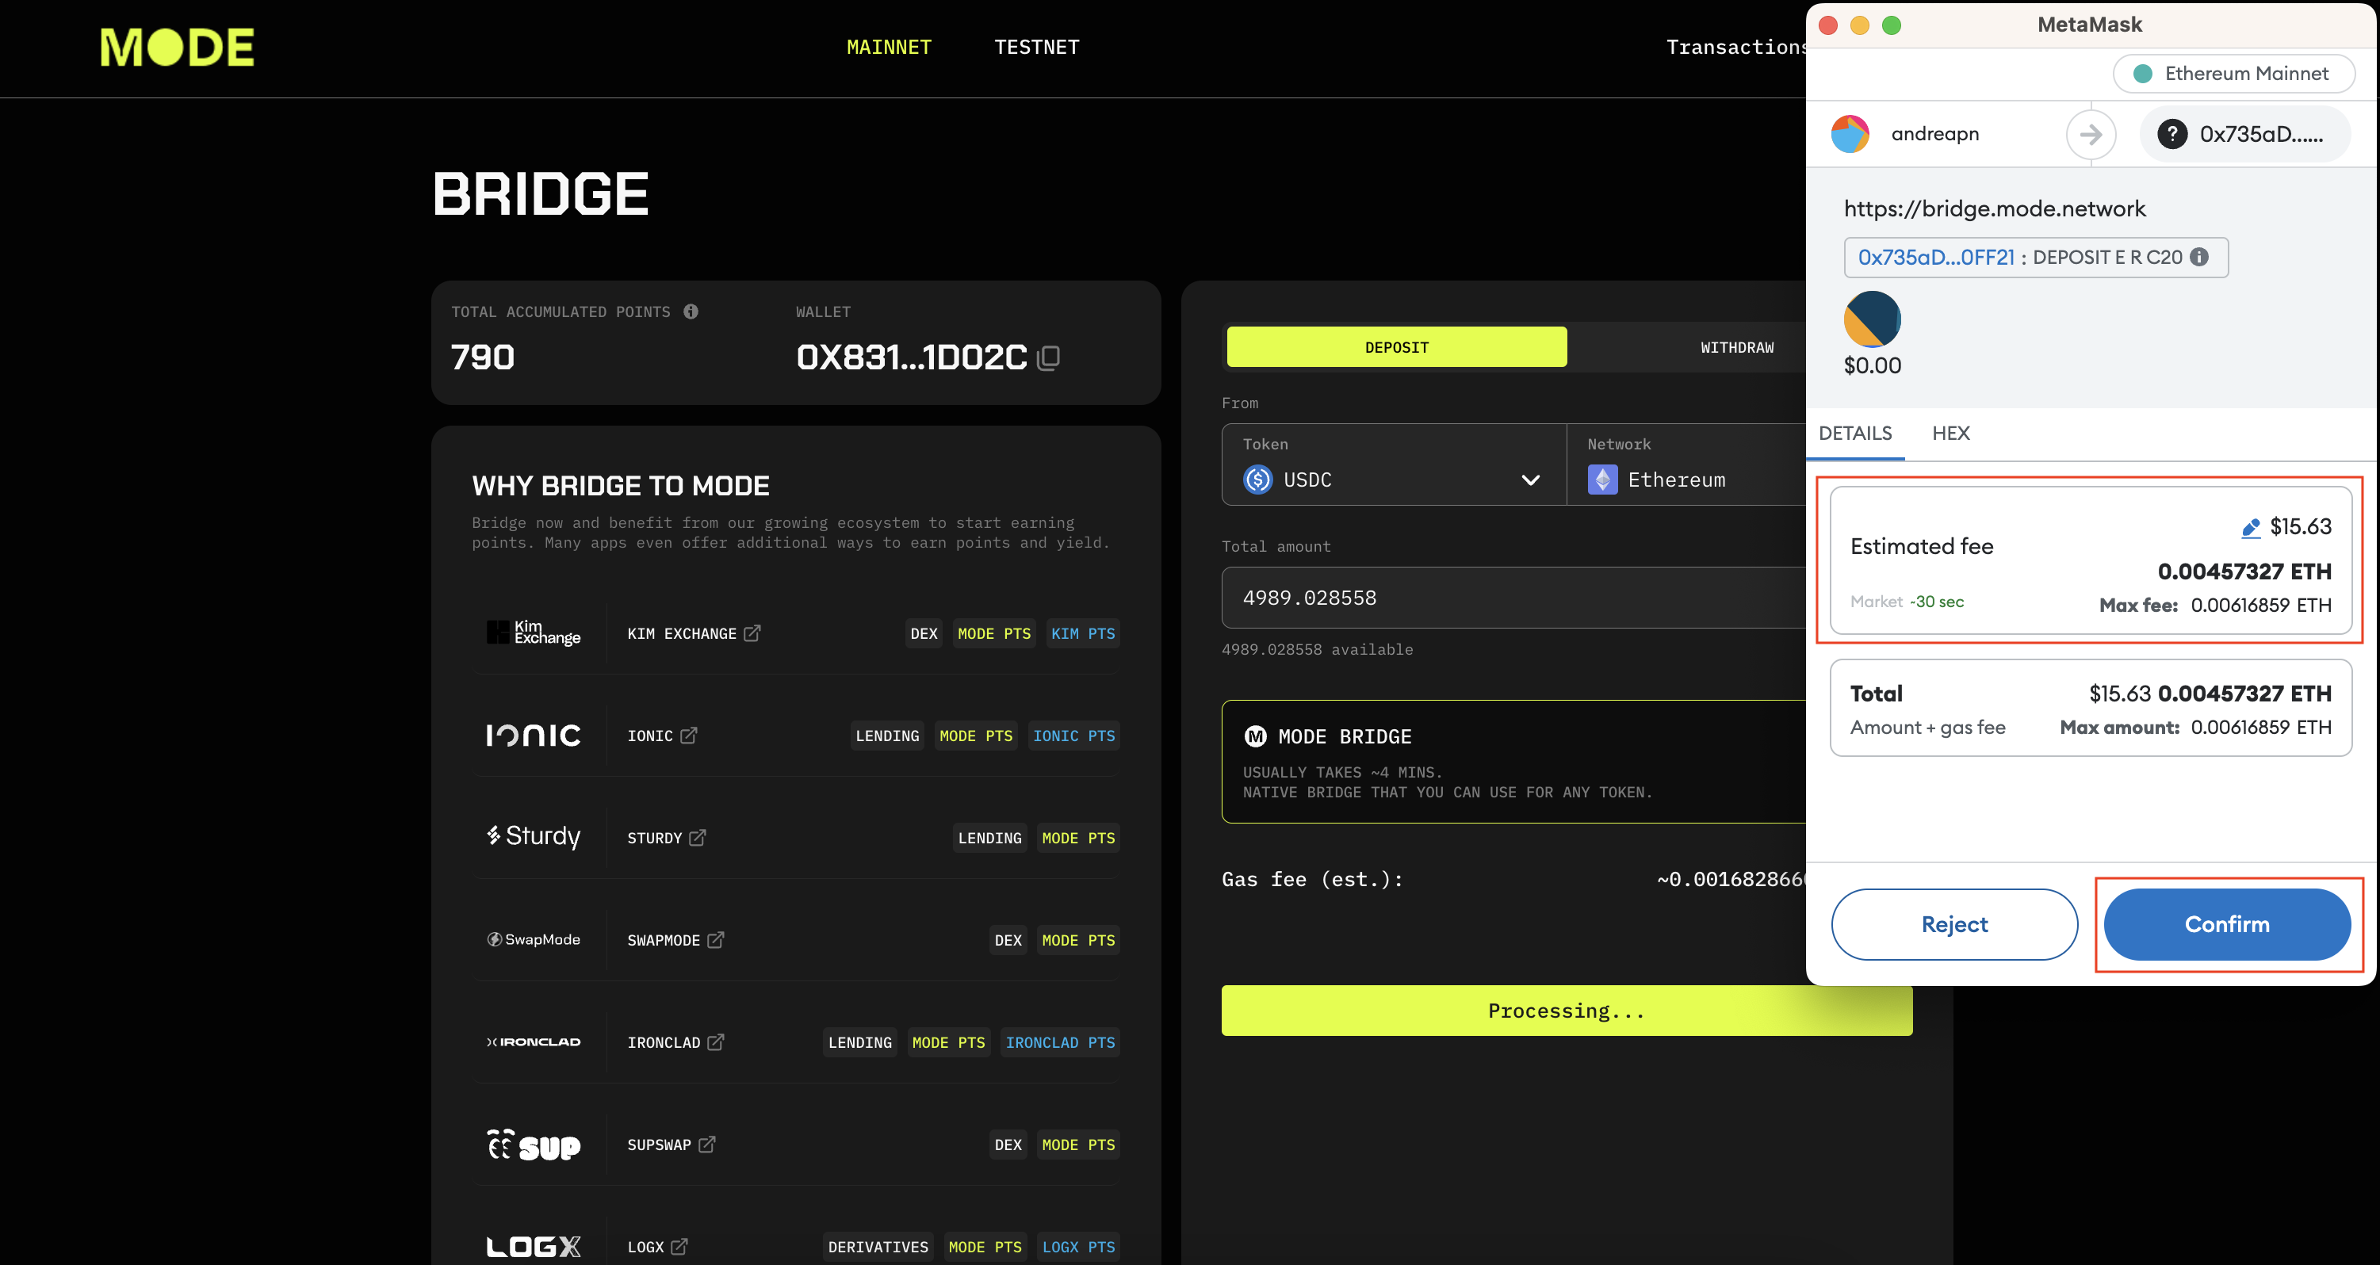Image resolution: width=2380 pixels, height=1265 pixels.
Task: Open Kim Exchange external link icon
Action: [752, 632]
